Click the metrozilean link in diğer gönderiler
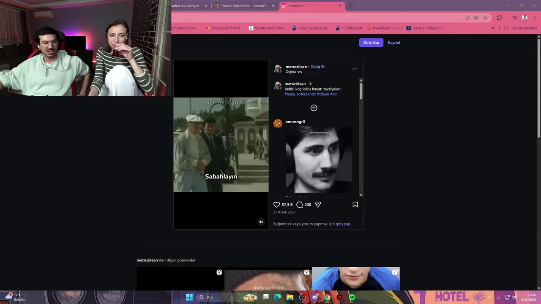The image size is (541, 304). click(x=147, y=260)
